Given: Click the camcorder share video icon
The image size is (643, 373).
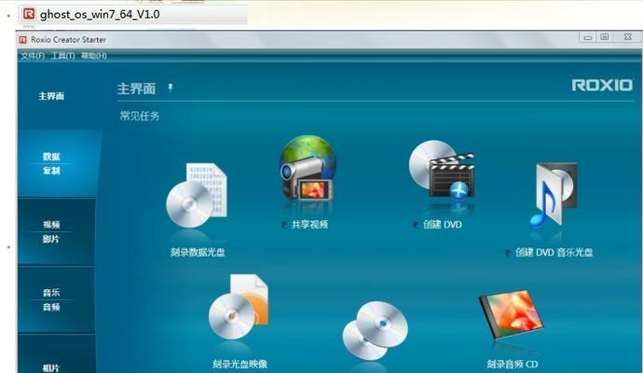Looking at the screenshot, I should click(308, 168).
